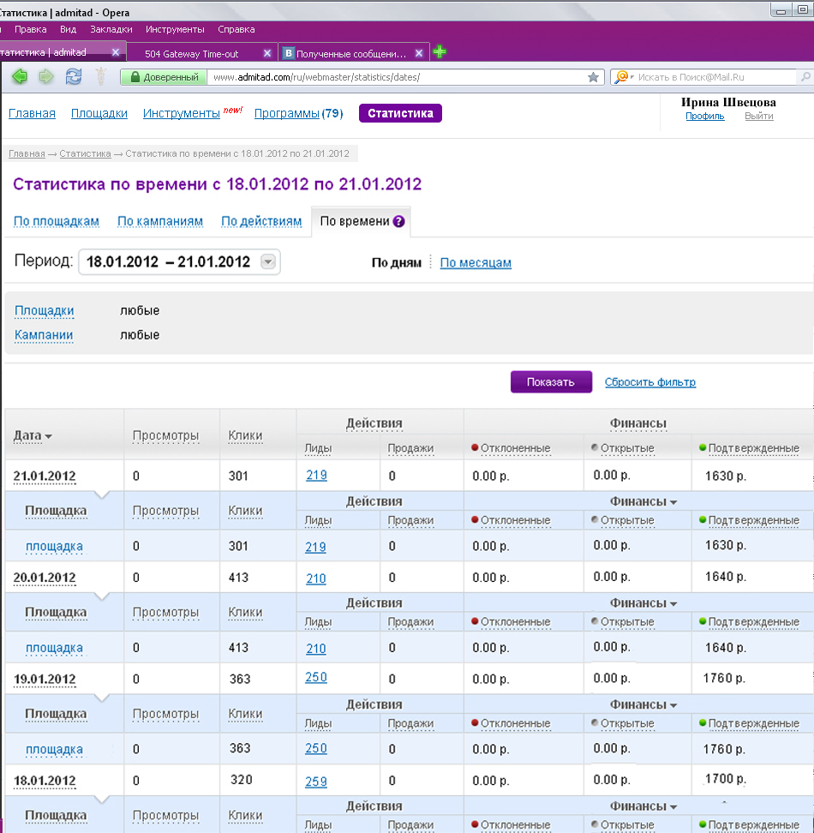Click Статистика in the breadcrumb
The height and width of the screenshot is (833, 814).
[x=85, y=153]
